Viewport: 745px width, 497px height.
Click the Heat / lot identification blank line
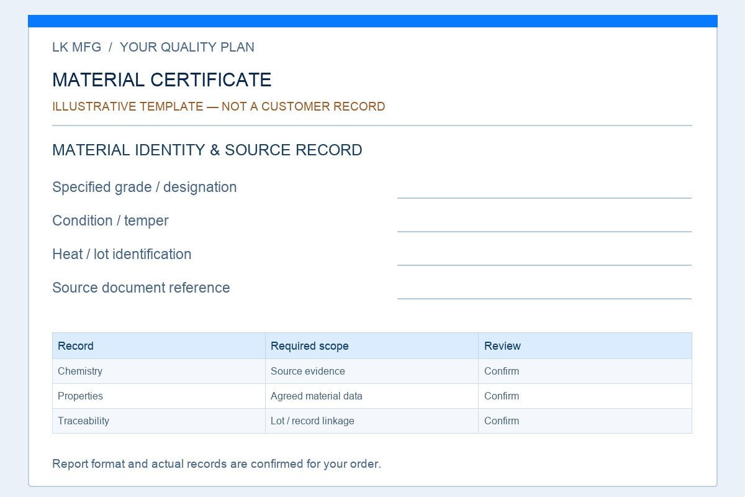click(x=544, y=265)
